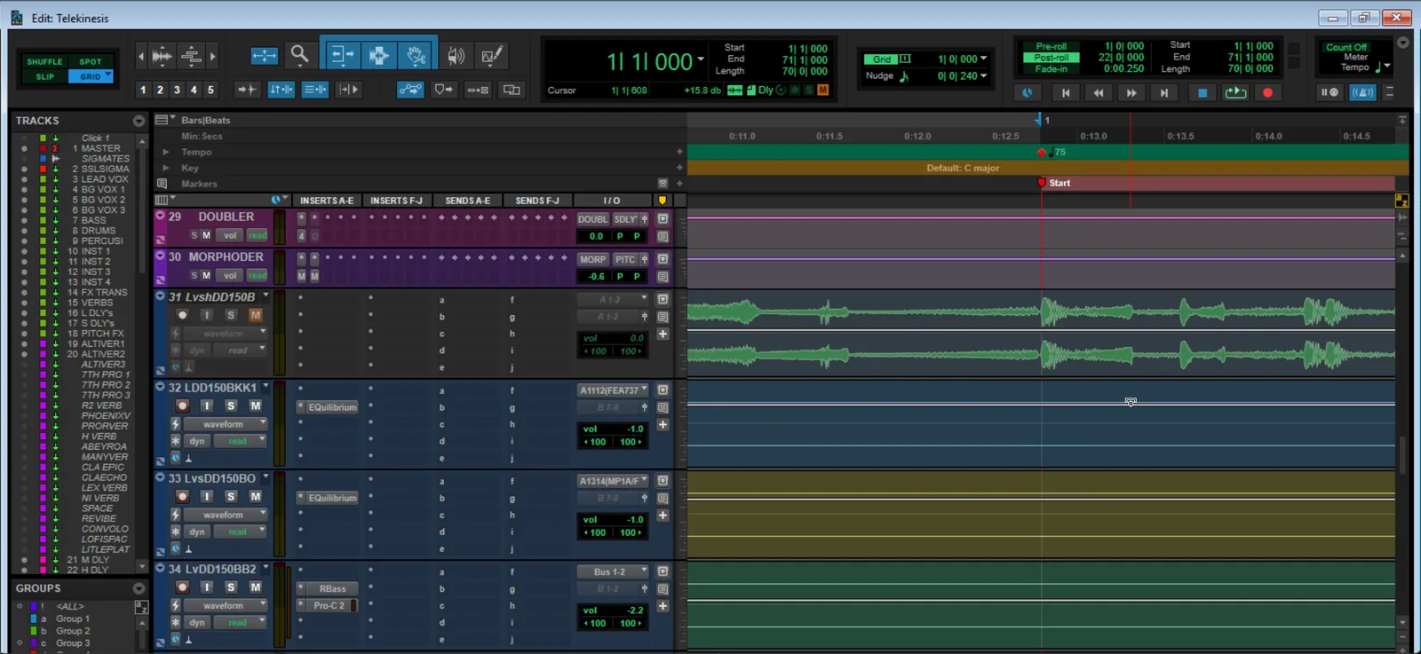Select the Grabber tool
Screen dimensions: 1421x654
[416, 56]
